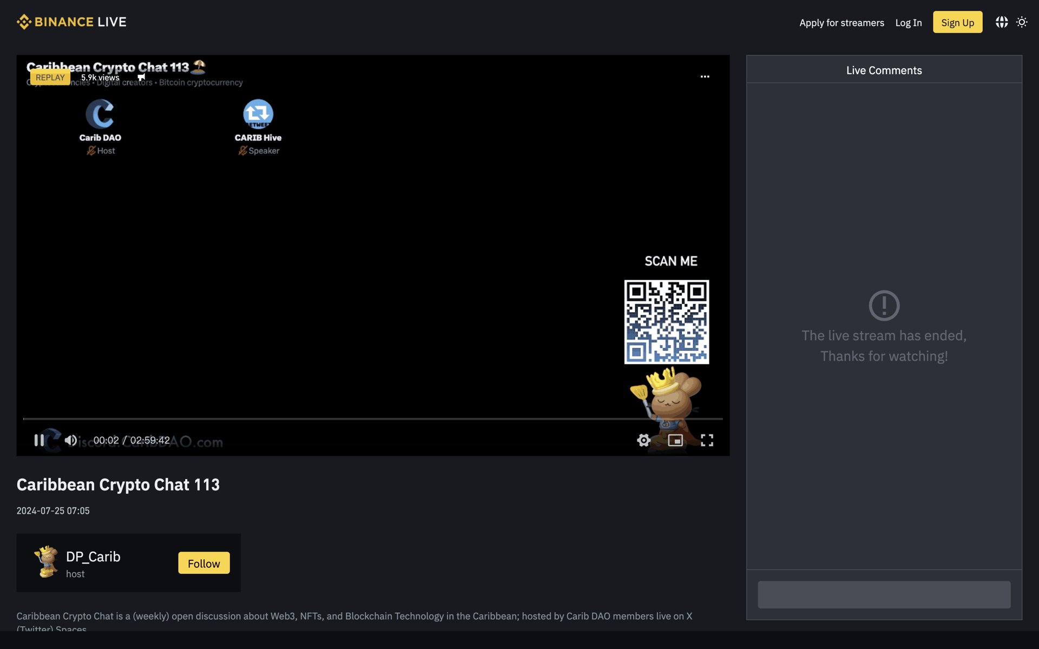Mute the video volume speaker icon

tap(70, 440)
